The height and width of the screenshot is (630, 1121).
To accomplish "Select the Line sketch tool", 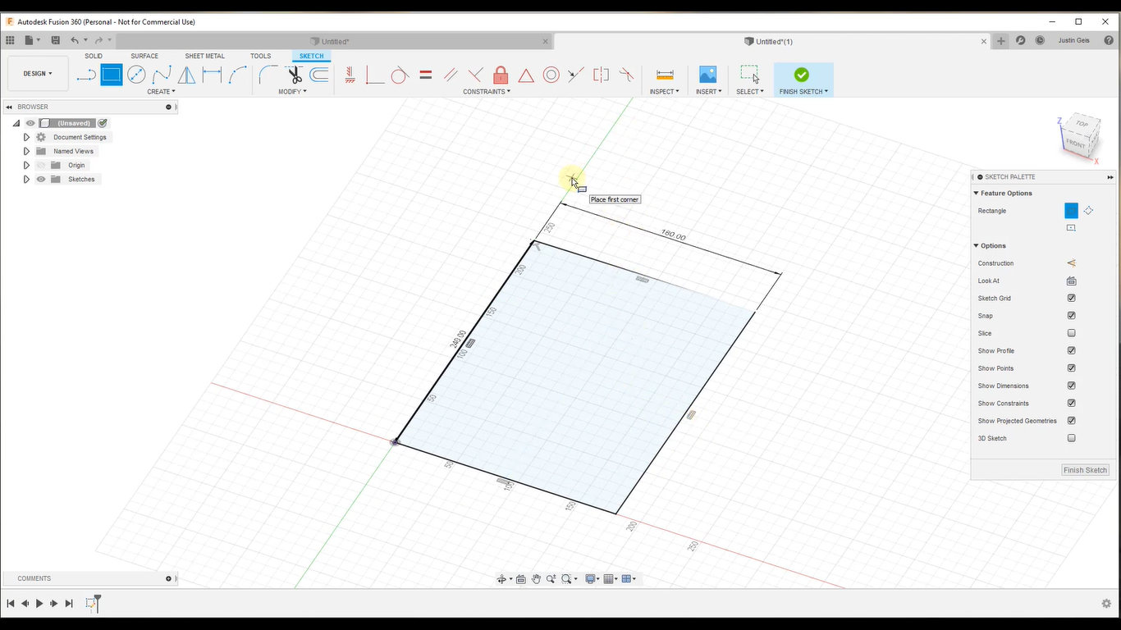I will (86, 75).
